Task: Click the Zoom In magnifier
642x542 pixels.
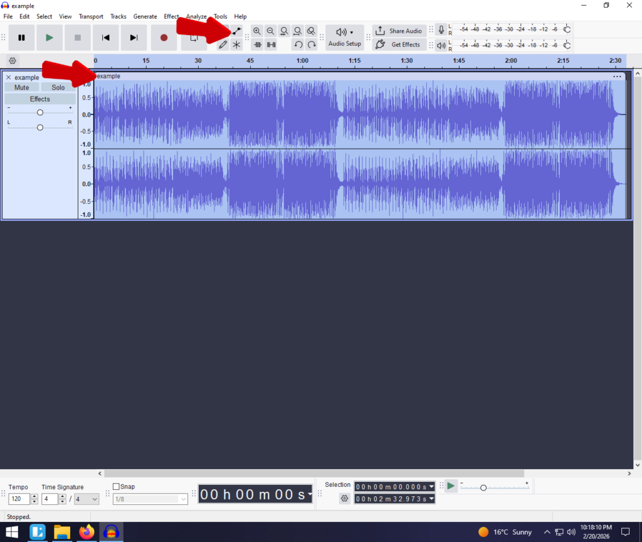Action: pyautogui.click(x=257, y=31)
